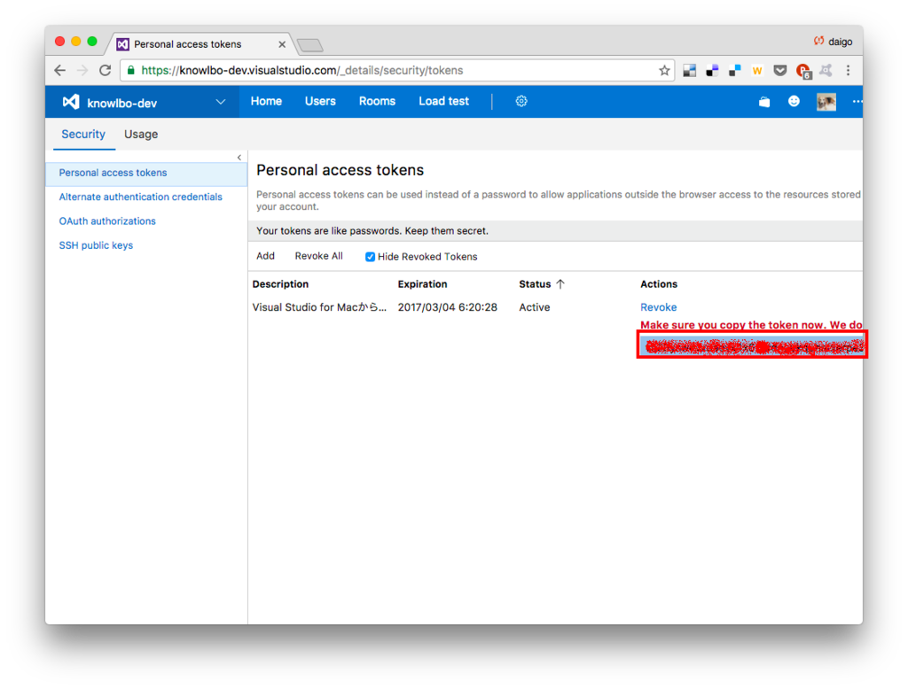Click the Active status cell
Image resolution: width=908 pixels, height=689 pixels.
(535, 308)
